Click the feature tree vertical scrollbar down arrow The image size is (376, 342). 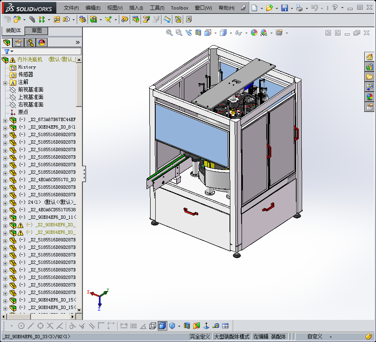pos(79,310)
